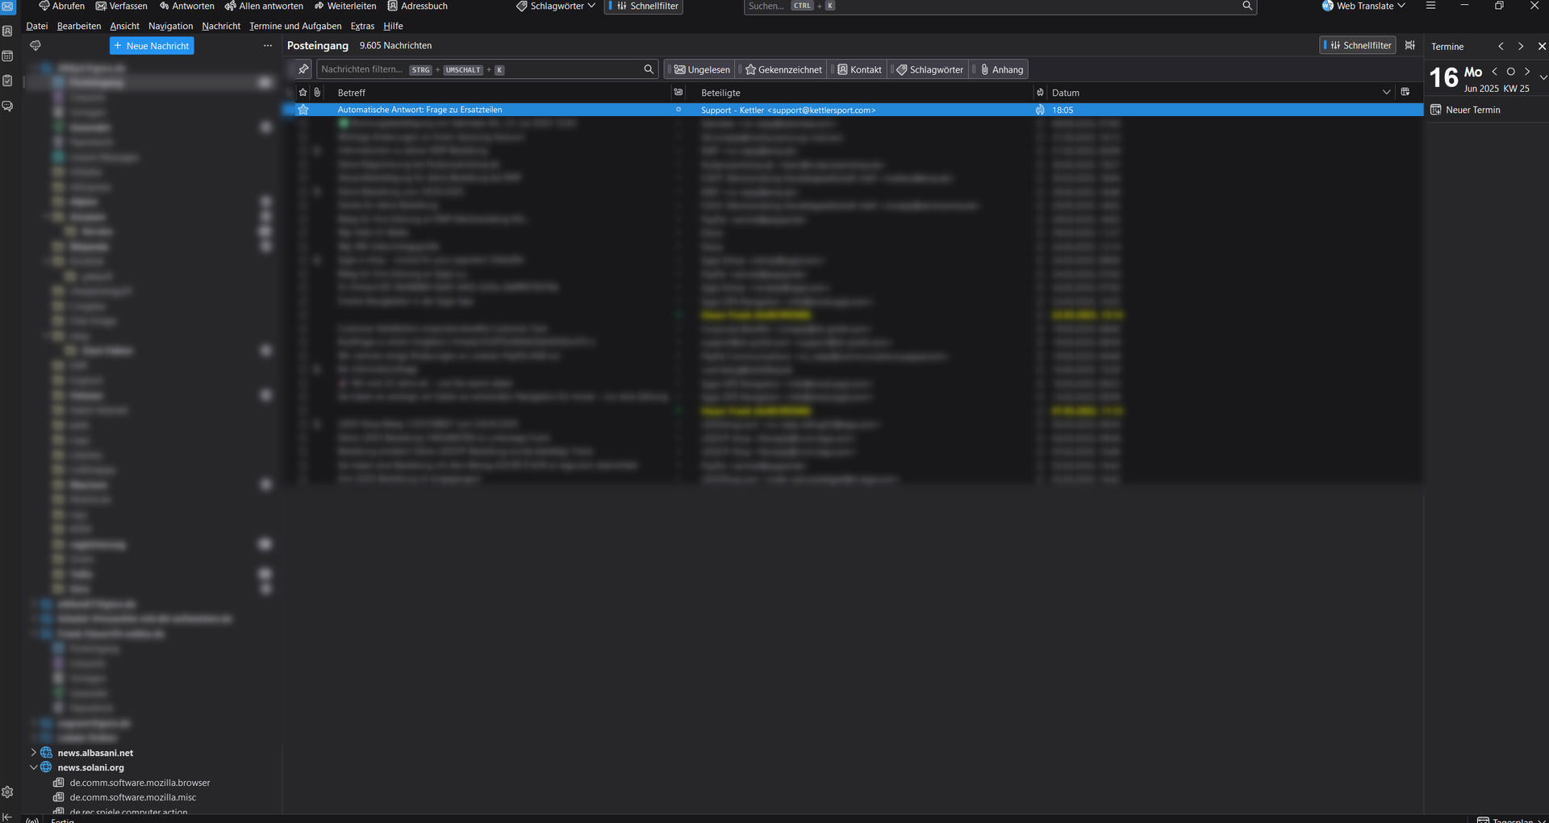Open message list display options icon
This screenshot has width=1549, height=823.
1410,45
